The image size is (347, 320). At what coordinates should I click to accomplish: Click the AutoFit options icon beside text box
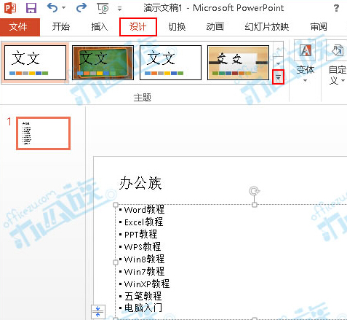(98, 312)
